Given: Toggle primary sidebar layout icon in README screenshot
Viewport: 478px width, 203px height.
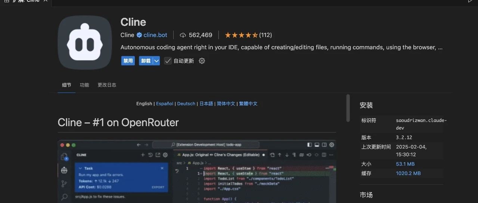Looking at the screenshot, I should [310, 145].
